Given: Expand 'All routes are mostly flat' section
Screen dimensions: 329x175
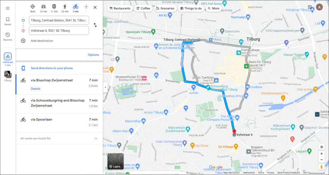Looking at the screenshot, I should 96,138.
